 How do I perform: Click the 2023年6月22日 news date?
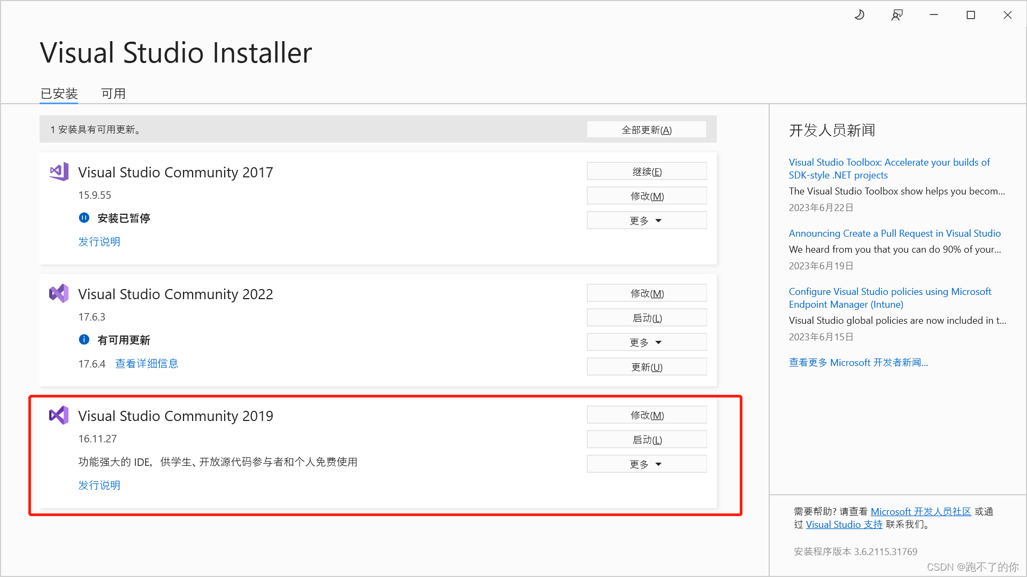[x=821, y=208]
